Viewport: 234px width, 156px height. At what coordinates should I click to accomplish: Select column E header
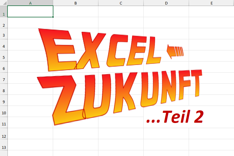click(211, 3)
